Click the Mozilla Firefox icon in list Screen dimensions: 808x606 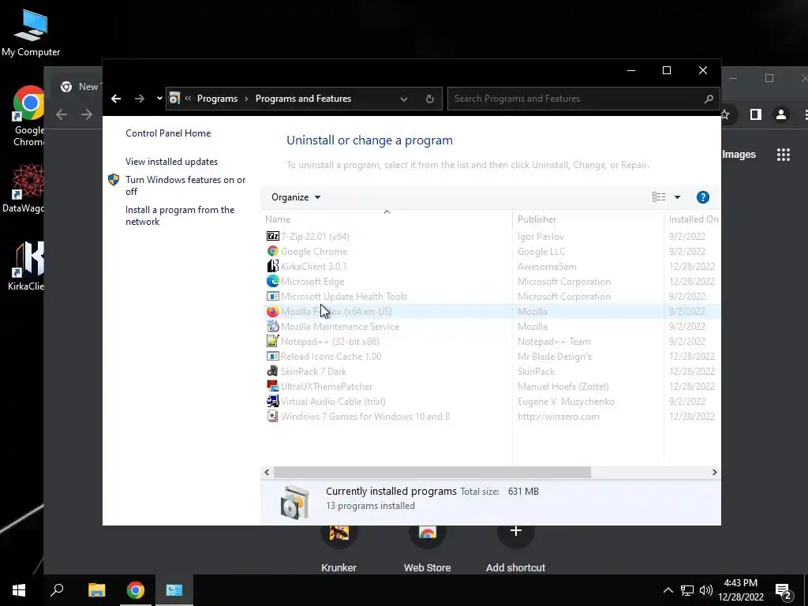[272, 311]
